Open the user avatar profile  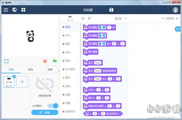(175, 10)
